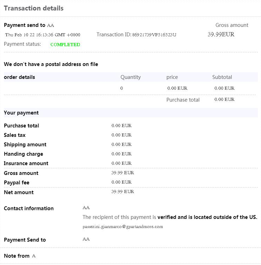
Task: Click the Your payment section header
Action: click(21, 113)
